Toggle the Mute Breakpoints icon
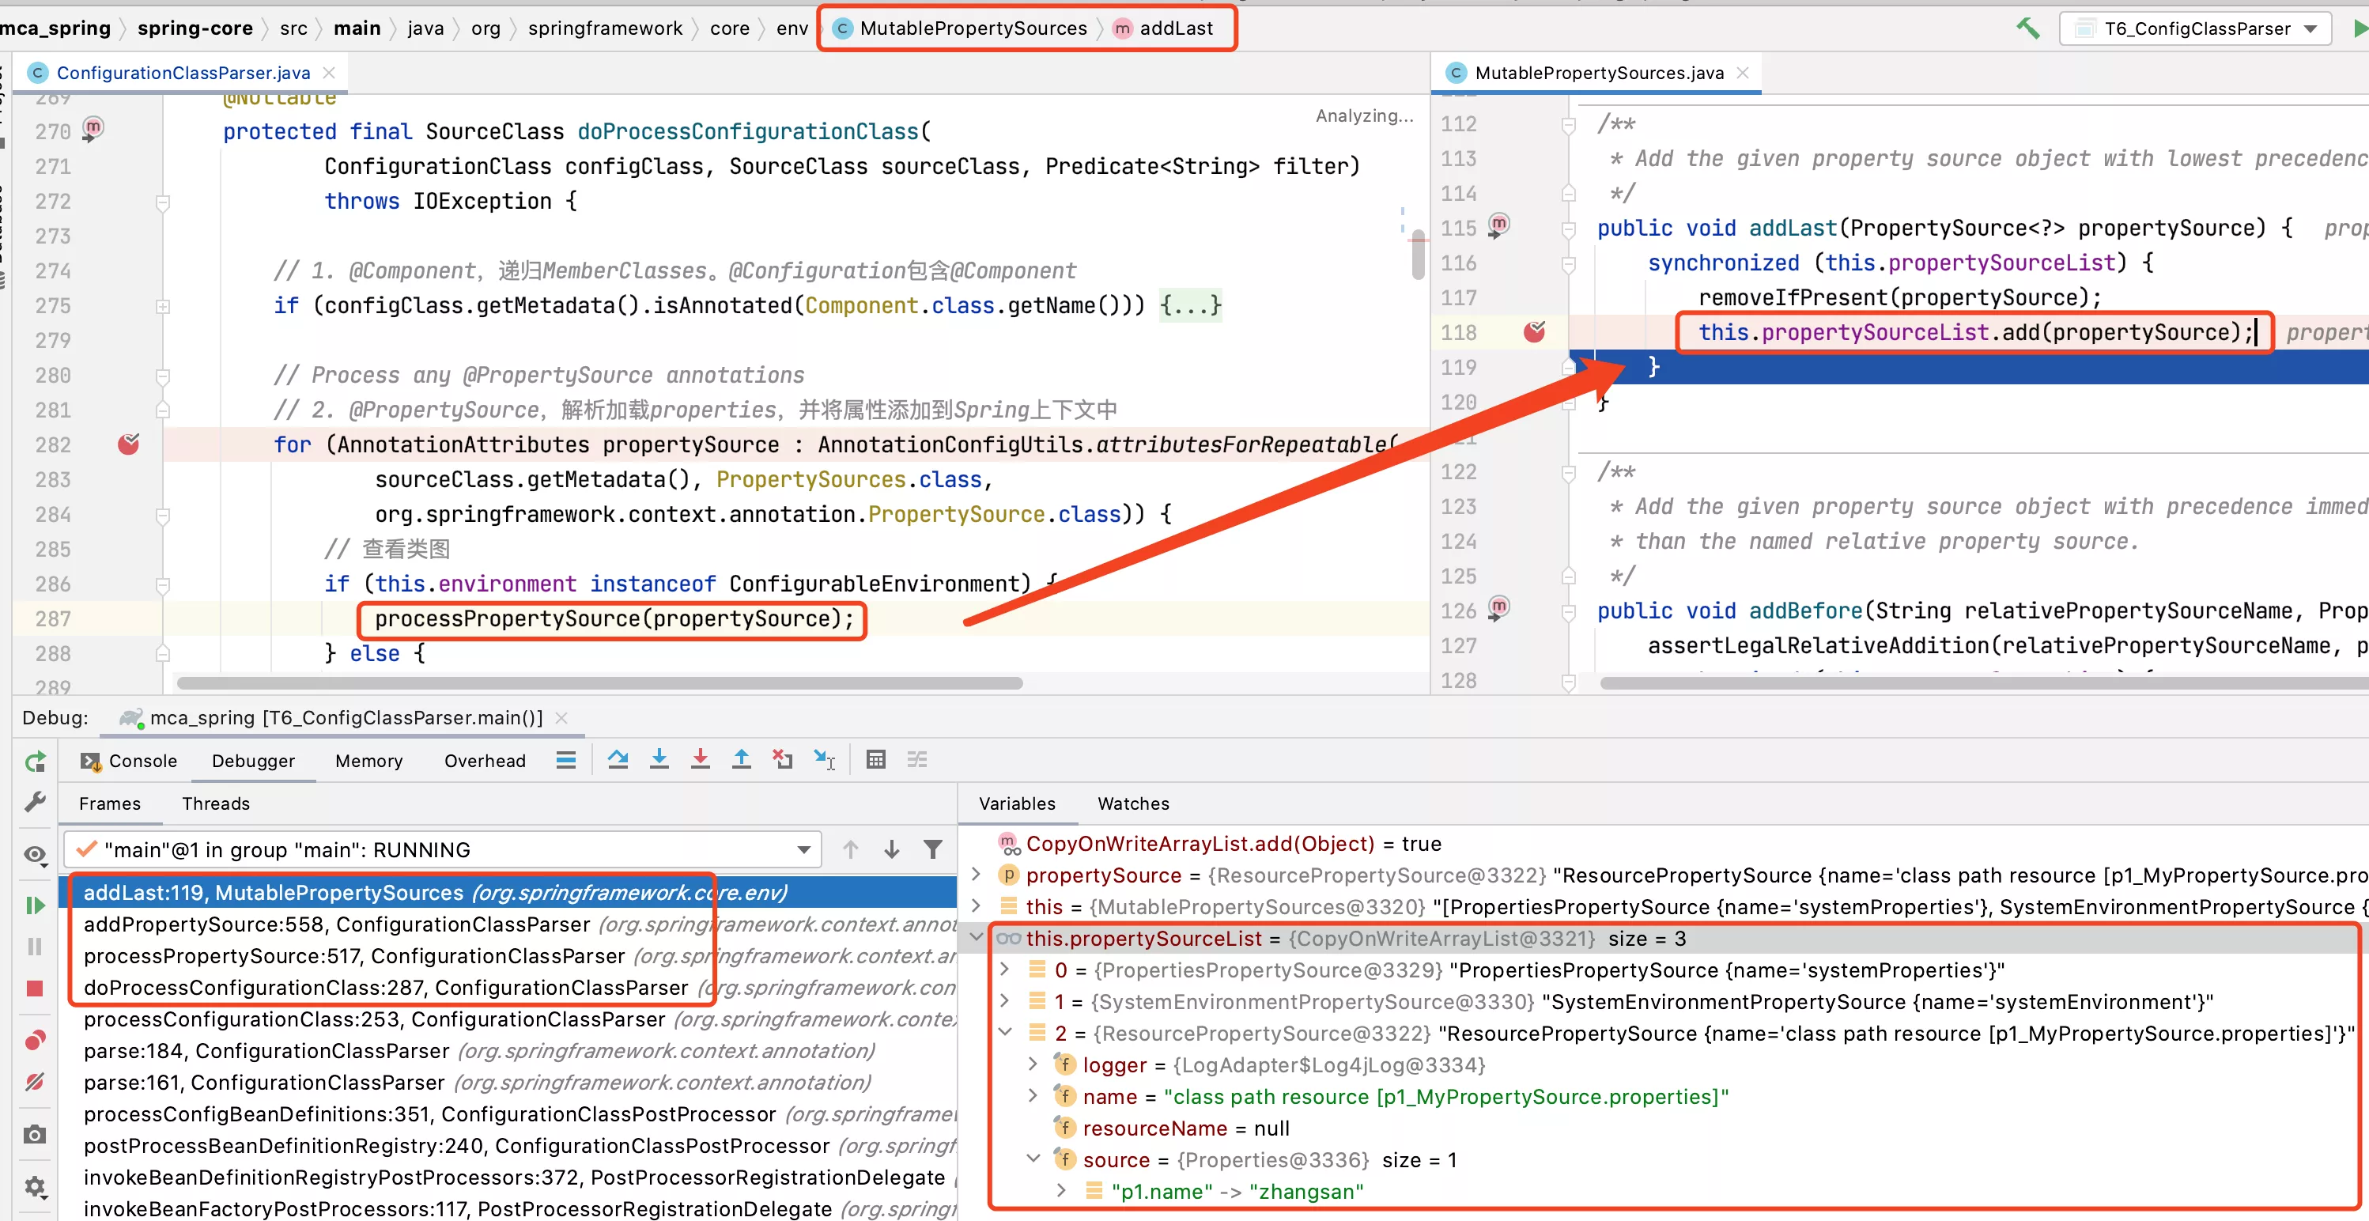This screenshot has width=2369, height=1221. pyautogui.click(x=35, y=1081)
